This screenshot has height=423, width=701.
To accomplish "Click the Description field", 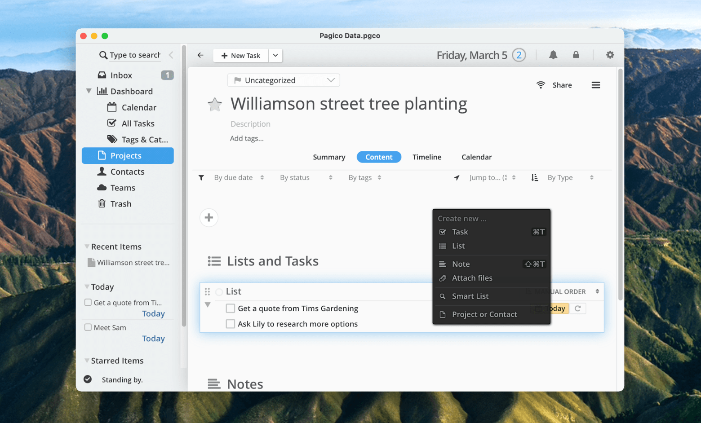I will (250, 124).
